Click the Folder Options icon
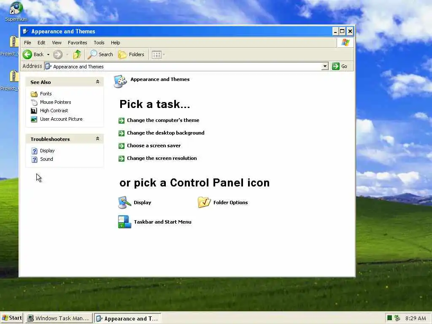This screenshot has height=324, width=432. pos(204,202)
